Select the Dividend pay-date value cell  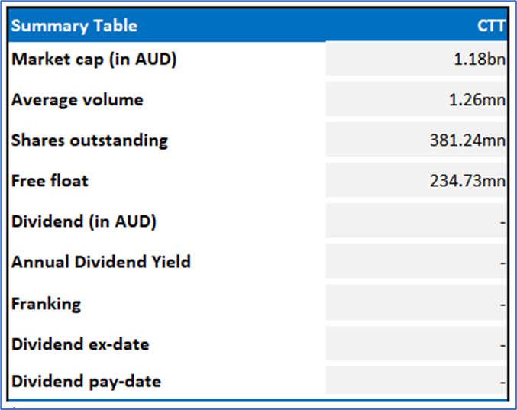416,381
